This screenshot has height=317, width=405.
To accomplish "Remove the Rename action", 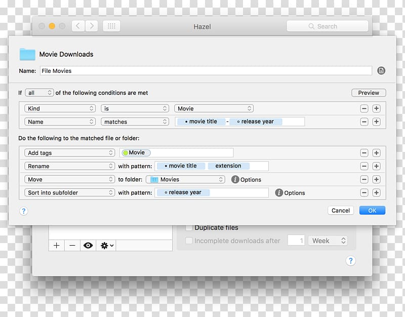I will click(x=364, y=166).
